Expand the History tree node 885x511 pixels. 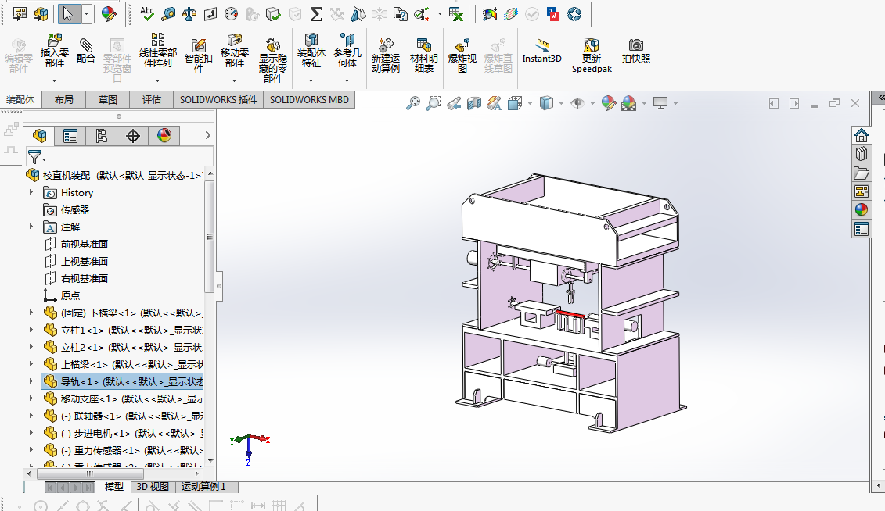(31, 193)
